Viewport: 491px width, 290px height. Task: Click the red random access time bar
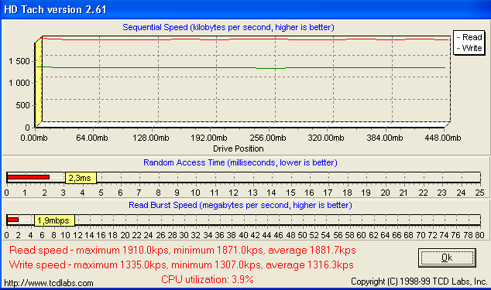pos(28,177)
